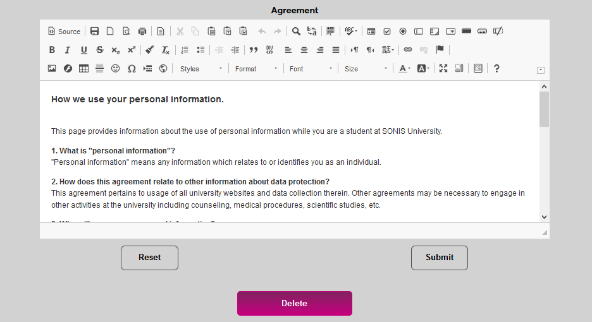Insert a Radio Button form field
Image resolution: width=592 pixels, height=322 pixels.
tap(403, 32)
